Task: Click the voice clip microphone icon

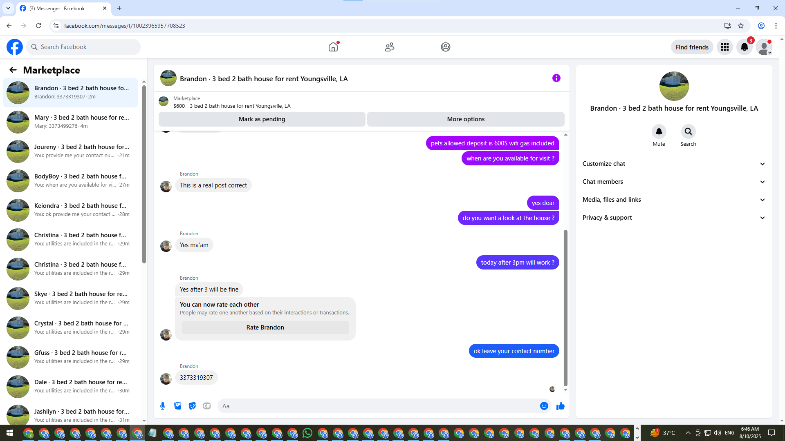Action: (x=163, y=406)
